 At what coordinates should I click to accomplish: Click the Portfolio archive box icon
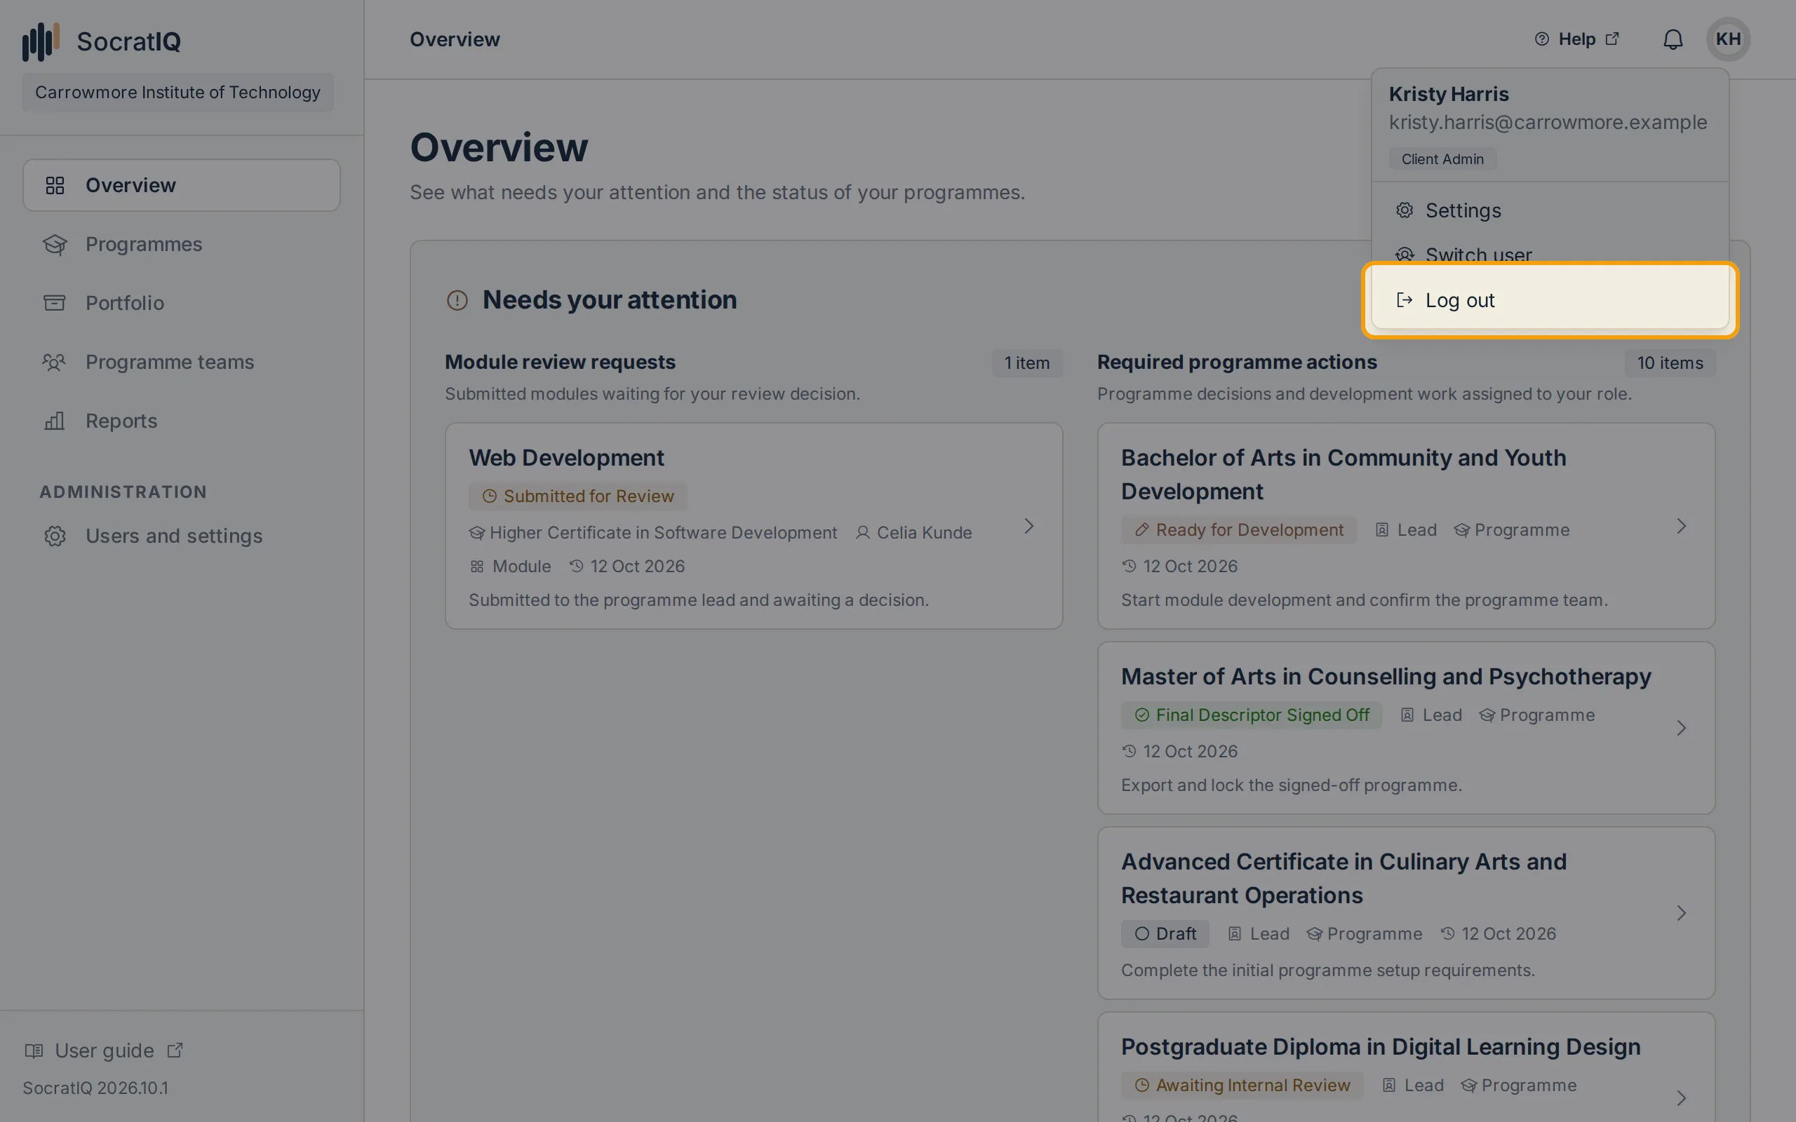(55, 303)
